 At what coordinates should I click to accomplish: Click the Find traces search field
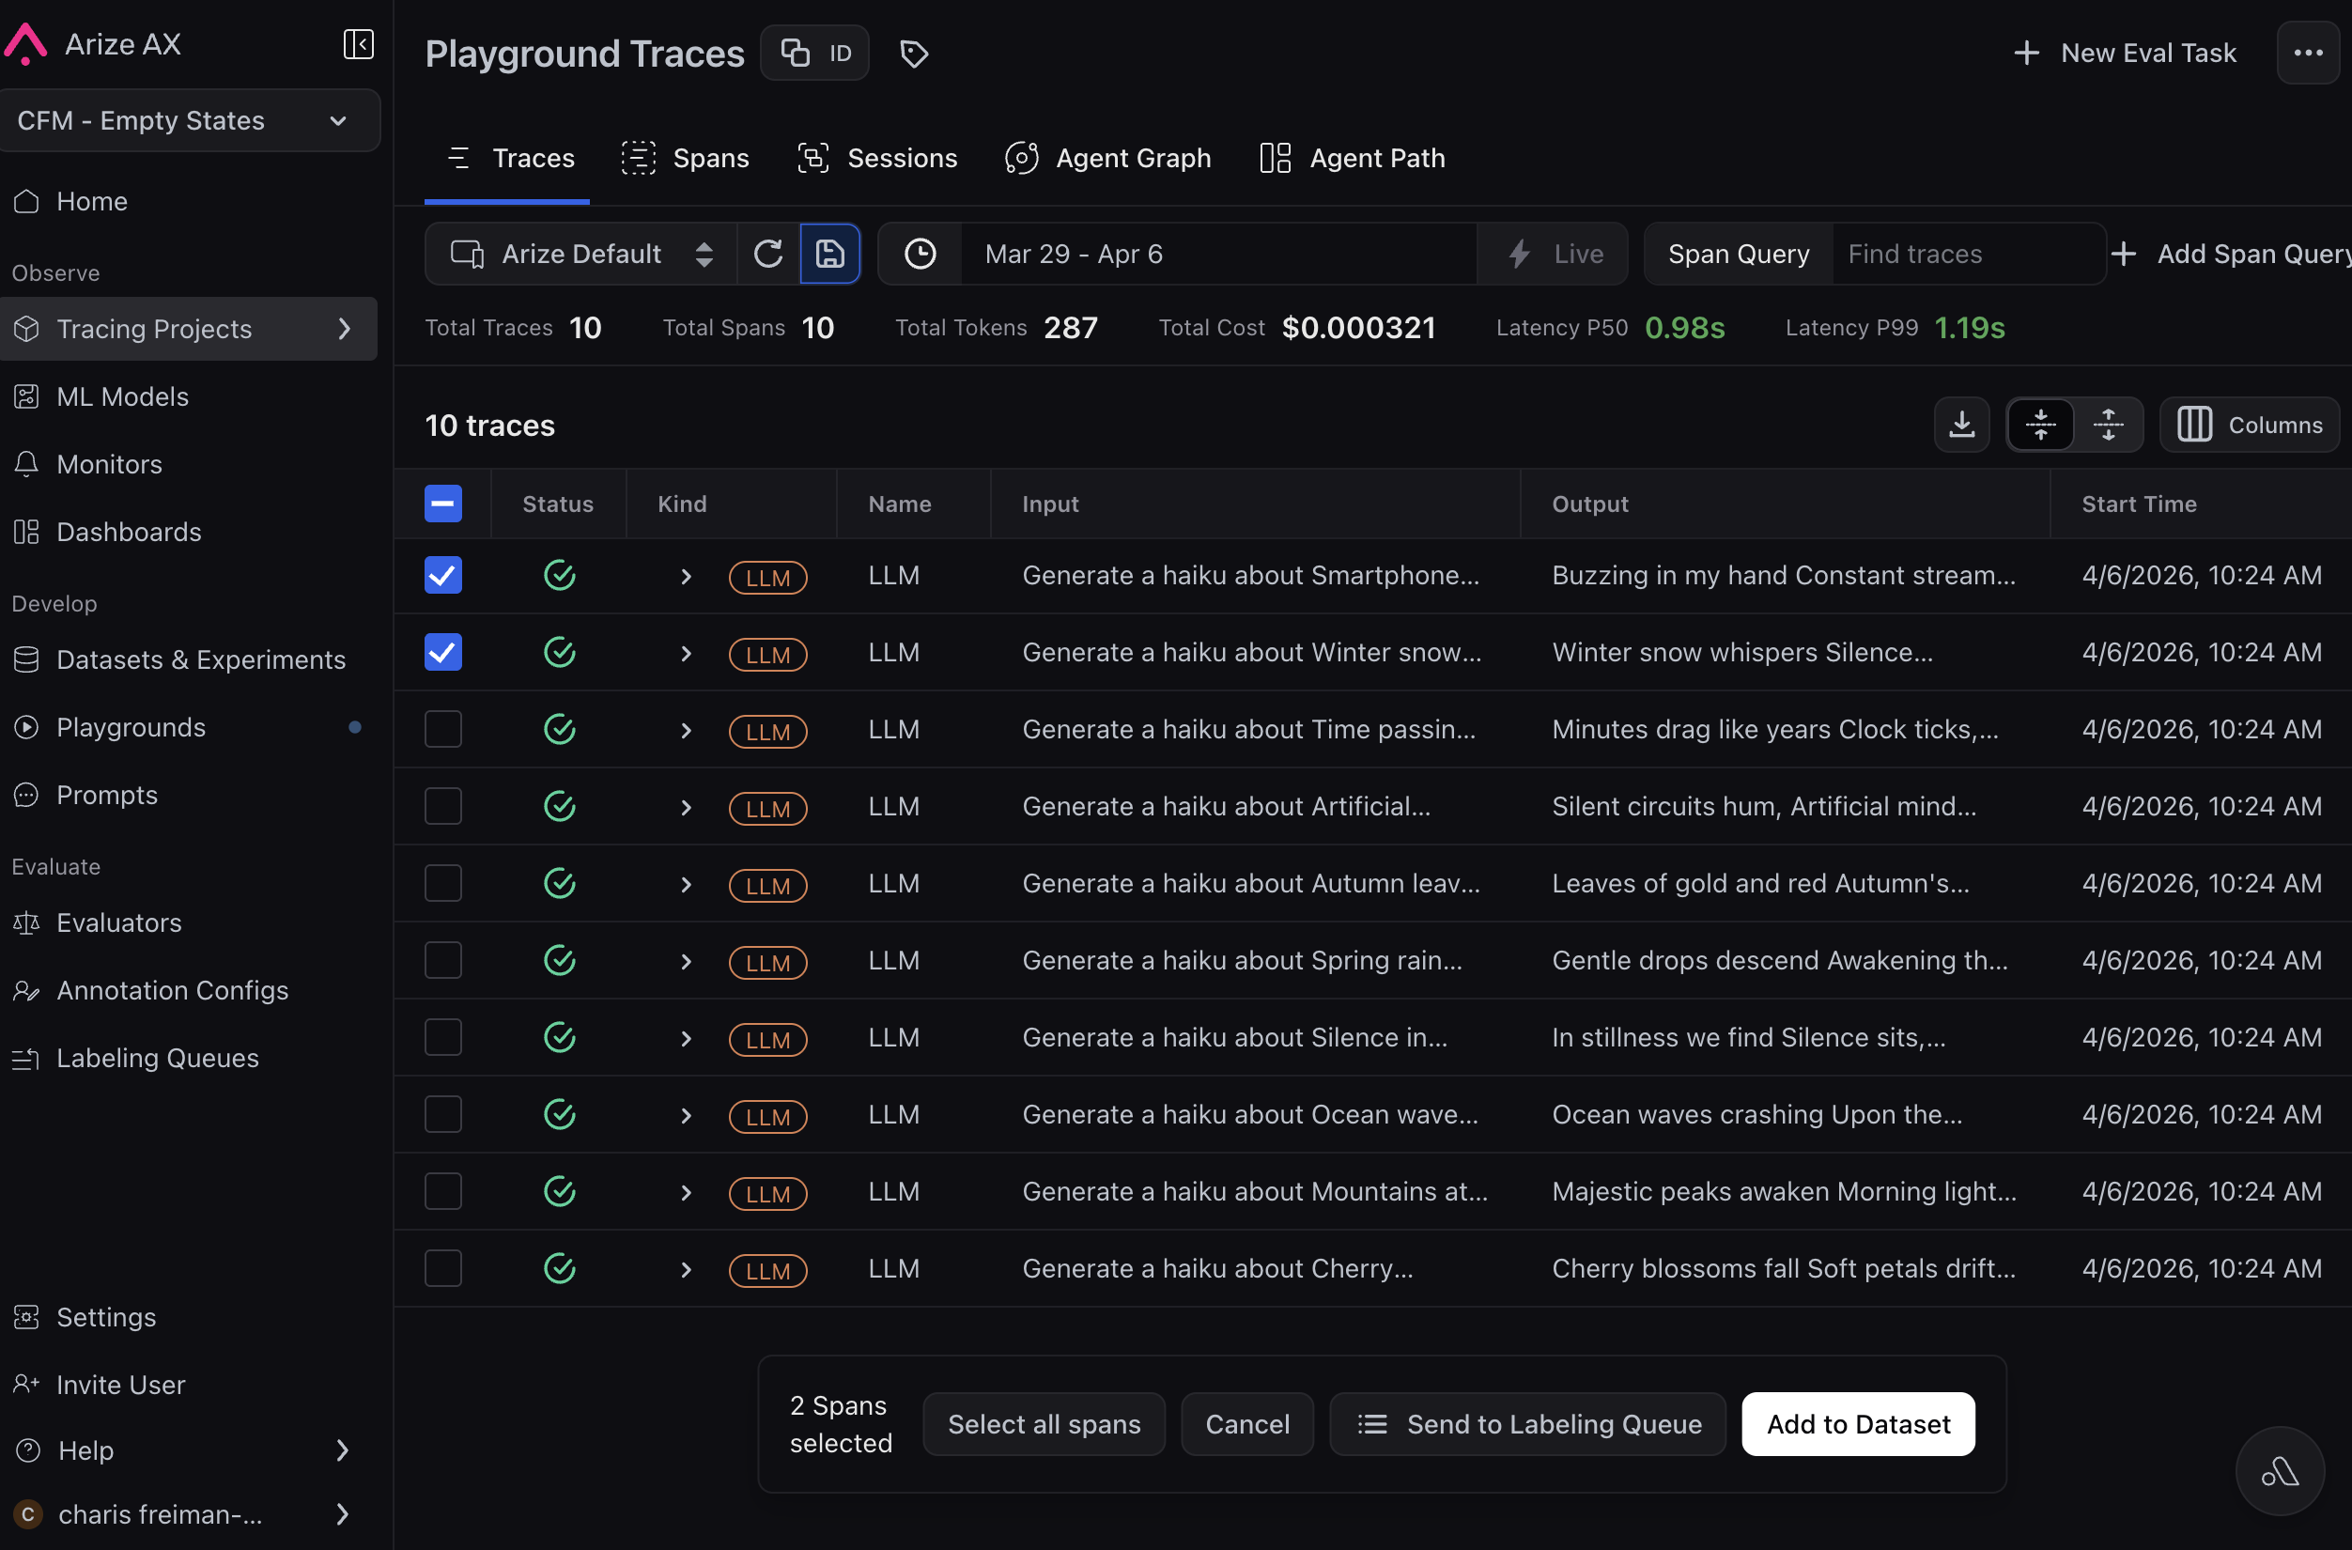1969,254
